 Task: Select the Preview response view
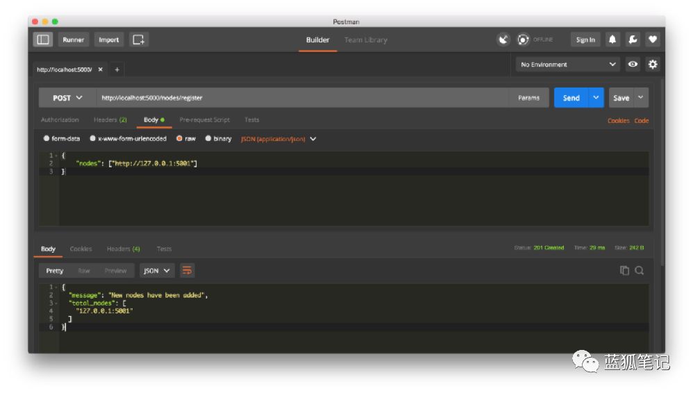116,271
